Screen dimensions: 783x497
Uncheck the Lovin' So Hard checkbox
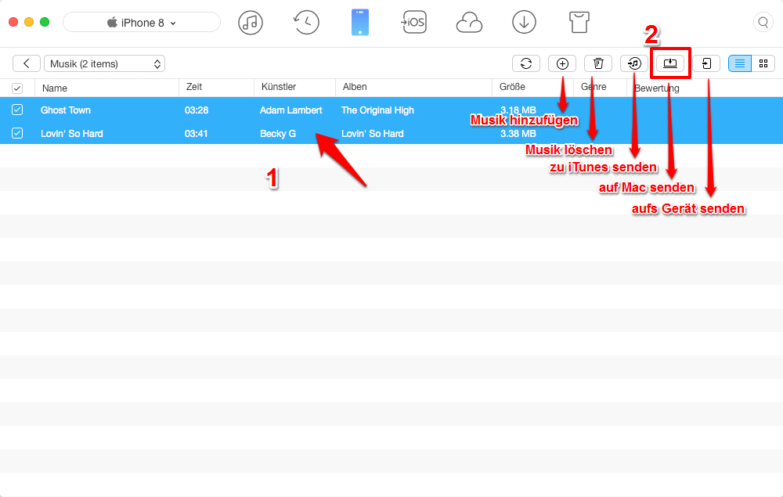click(17, 133)
